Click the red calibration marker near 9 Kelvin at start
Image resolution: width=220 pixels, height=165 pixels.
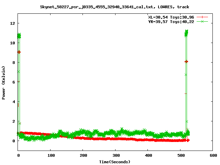click(19, 52)
